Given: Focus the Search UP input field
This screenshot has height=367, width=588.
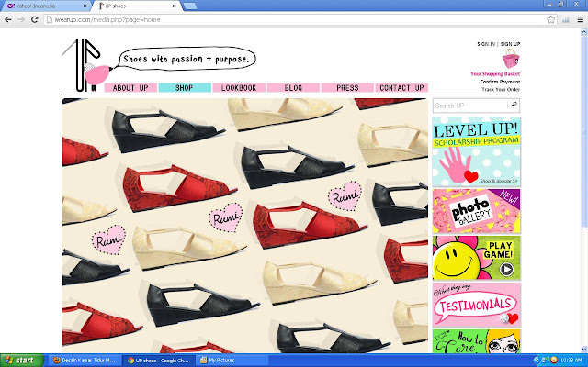Looking at the screenshot, I should [x=469, y=106].
